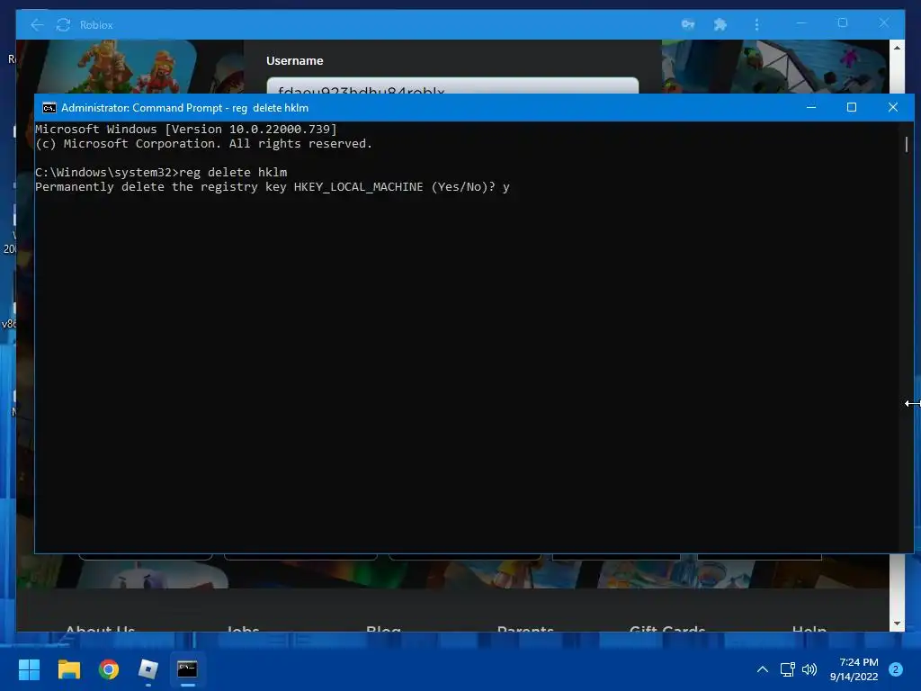Viewport: 921px width, 691px height.
Task: Click the 'Username' label in Roblox
Action: 295,60
